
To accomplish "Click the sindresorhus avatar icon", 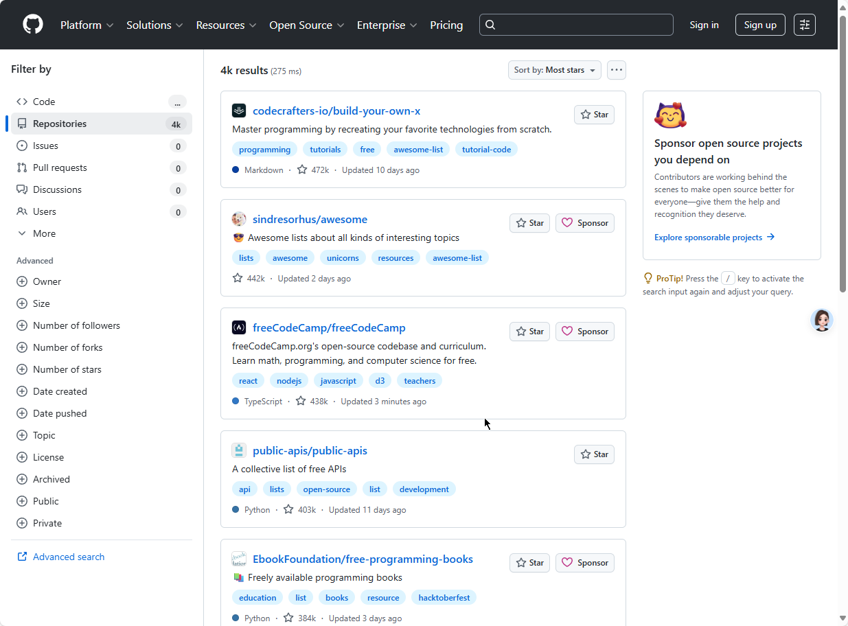I will (239, 219).
